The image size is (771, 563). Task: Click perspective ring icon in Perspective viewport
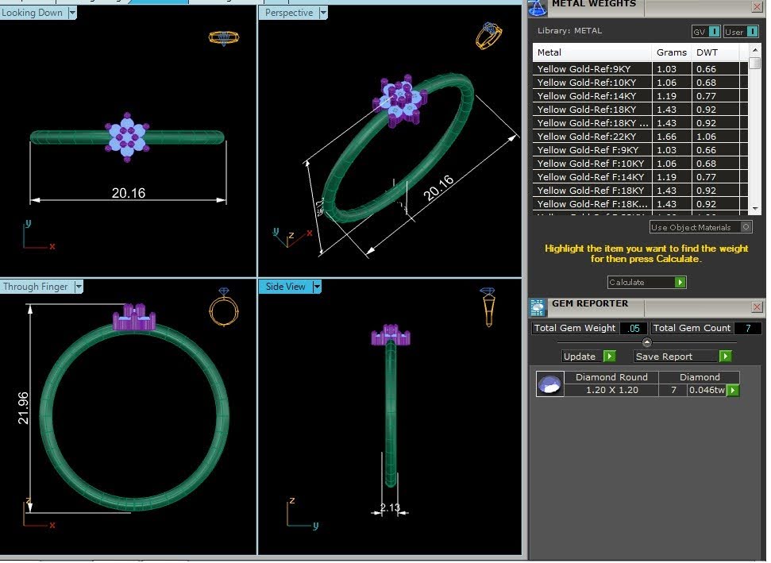[489, 36]
